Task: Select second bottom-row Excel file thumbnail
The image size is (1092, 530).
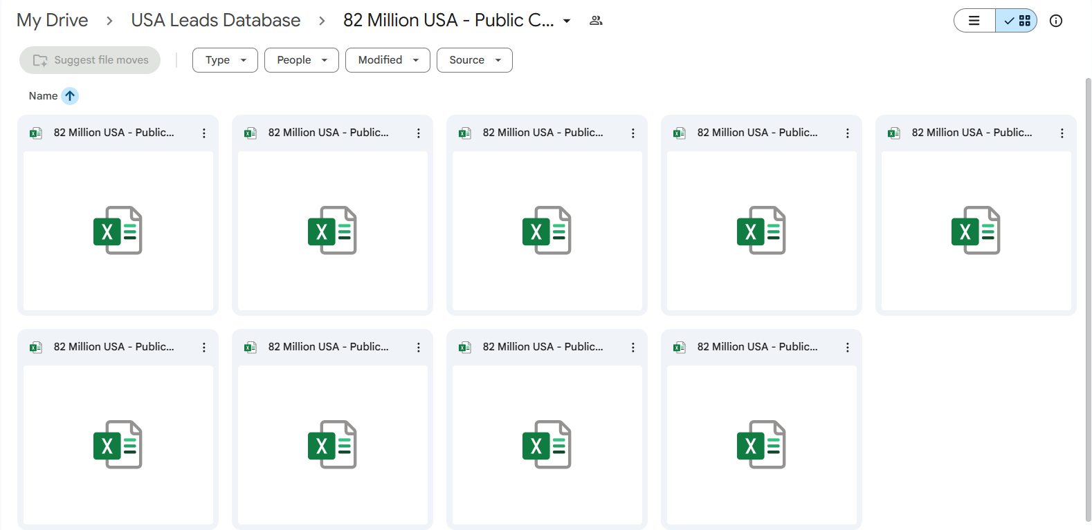Action: [333, 445]
